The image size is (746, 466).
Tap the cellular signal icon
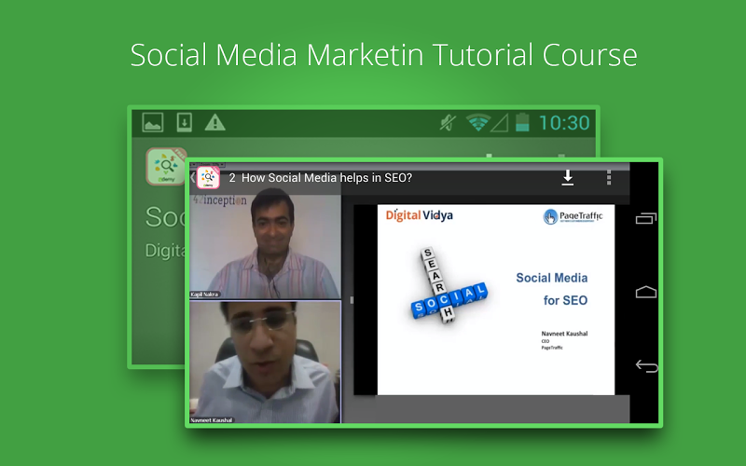tap(500, 123)
